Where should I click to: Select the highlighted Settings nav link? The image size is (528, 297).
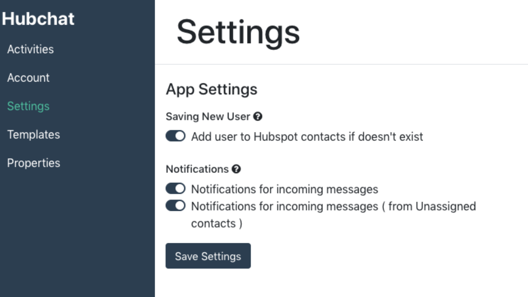coord(28,106)
